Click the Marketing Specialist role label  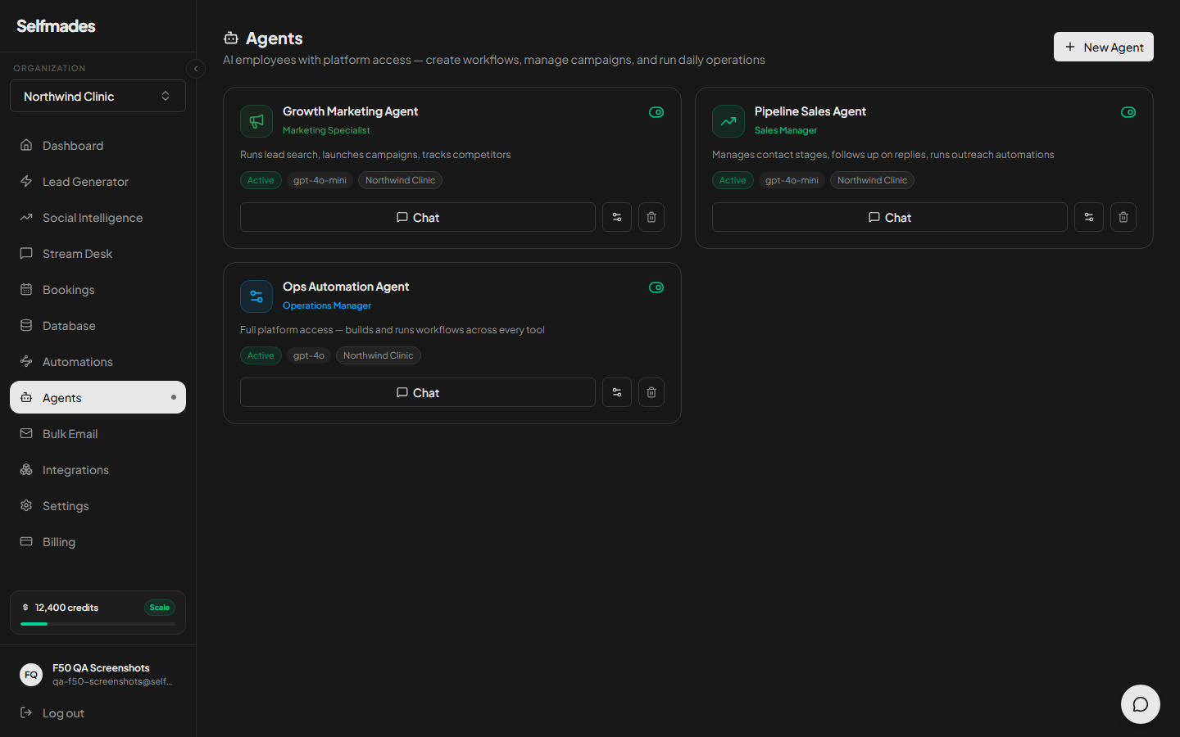tap(326, 130)
